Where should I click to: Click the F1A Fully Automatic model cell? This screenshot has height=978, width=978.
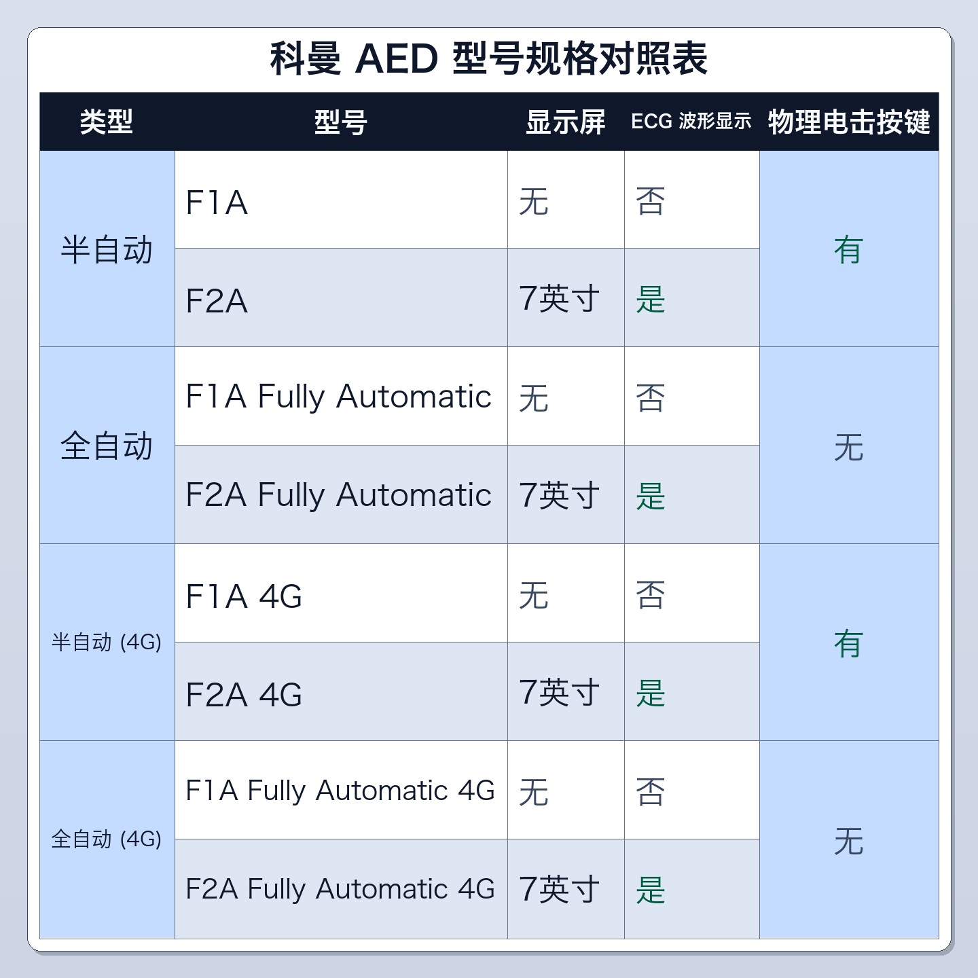(x=341, y=396)
